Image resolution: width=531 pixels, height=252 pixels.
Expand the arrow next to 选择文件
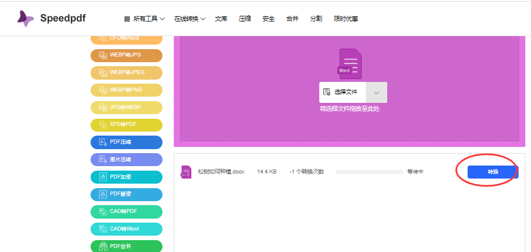[x=376, y=92]
